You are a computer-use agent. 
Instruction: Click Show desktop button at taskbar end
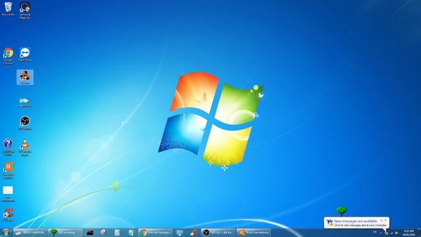coord(419,232)
